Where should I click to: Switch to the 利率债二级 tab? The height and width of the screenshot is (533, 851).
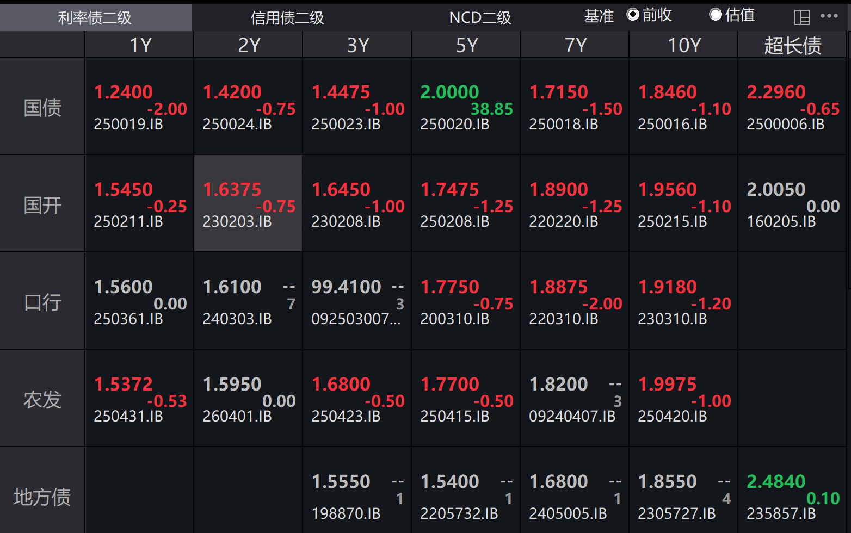(95, 18)
